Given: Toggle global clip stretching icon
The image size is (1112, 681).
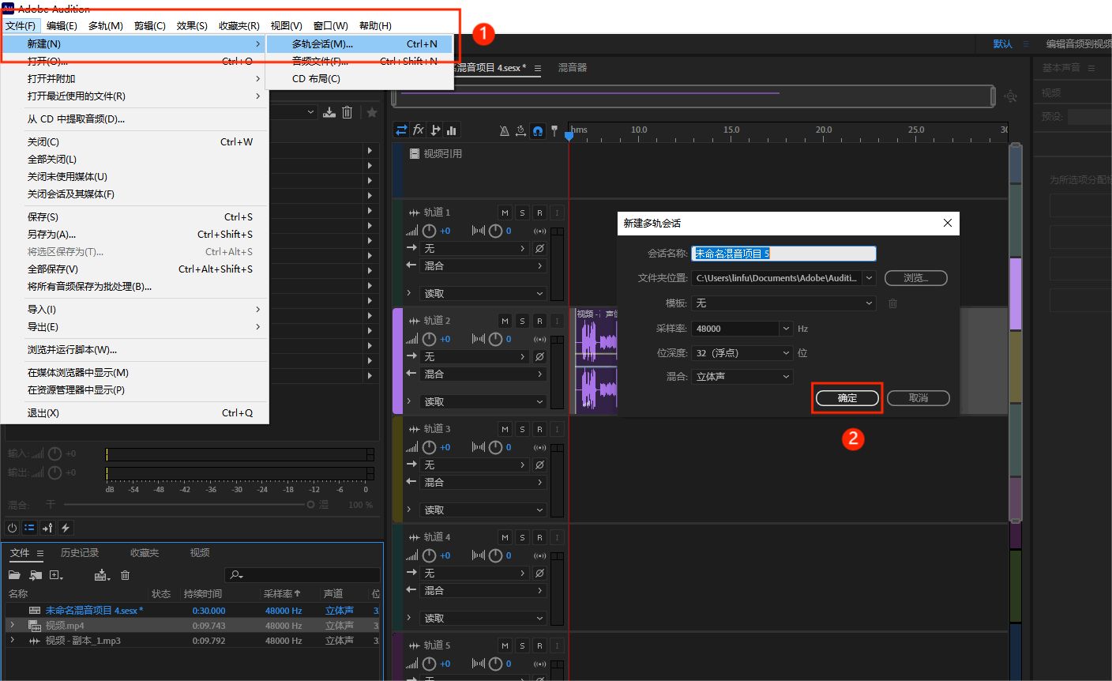Looking at the screenshot, I should [520, 131].
